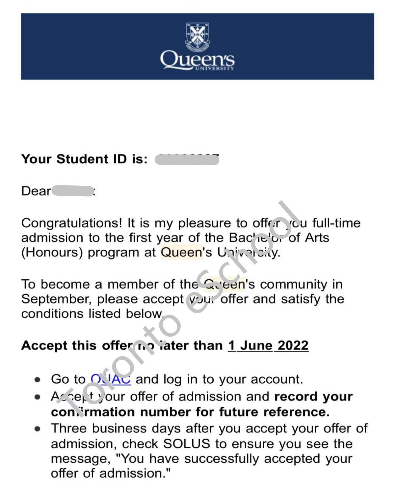Image resolution: width=395 pixels, height=494 pixels.
Task: Open the OUAC link
Action: point(111,379)
